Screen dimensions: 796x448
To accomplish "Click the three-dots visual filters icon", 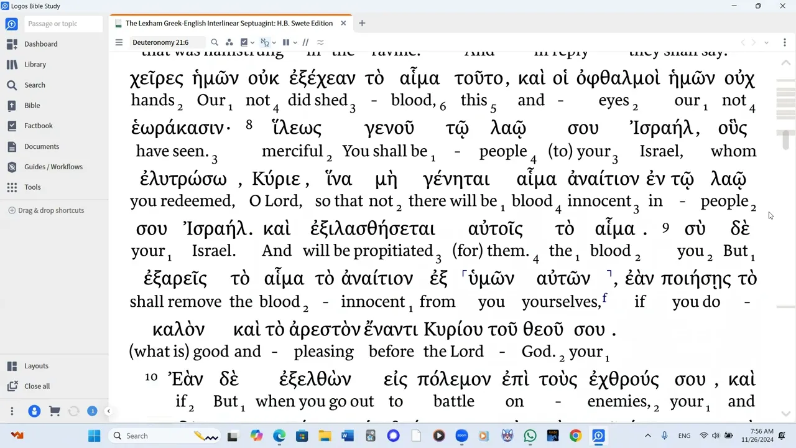I will point(229,42).
